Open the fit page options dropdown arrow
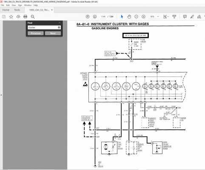Viewport: 205px width, 170px height. pos(168,17)
